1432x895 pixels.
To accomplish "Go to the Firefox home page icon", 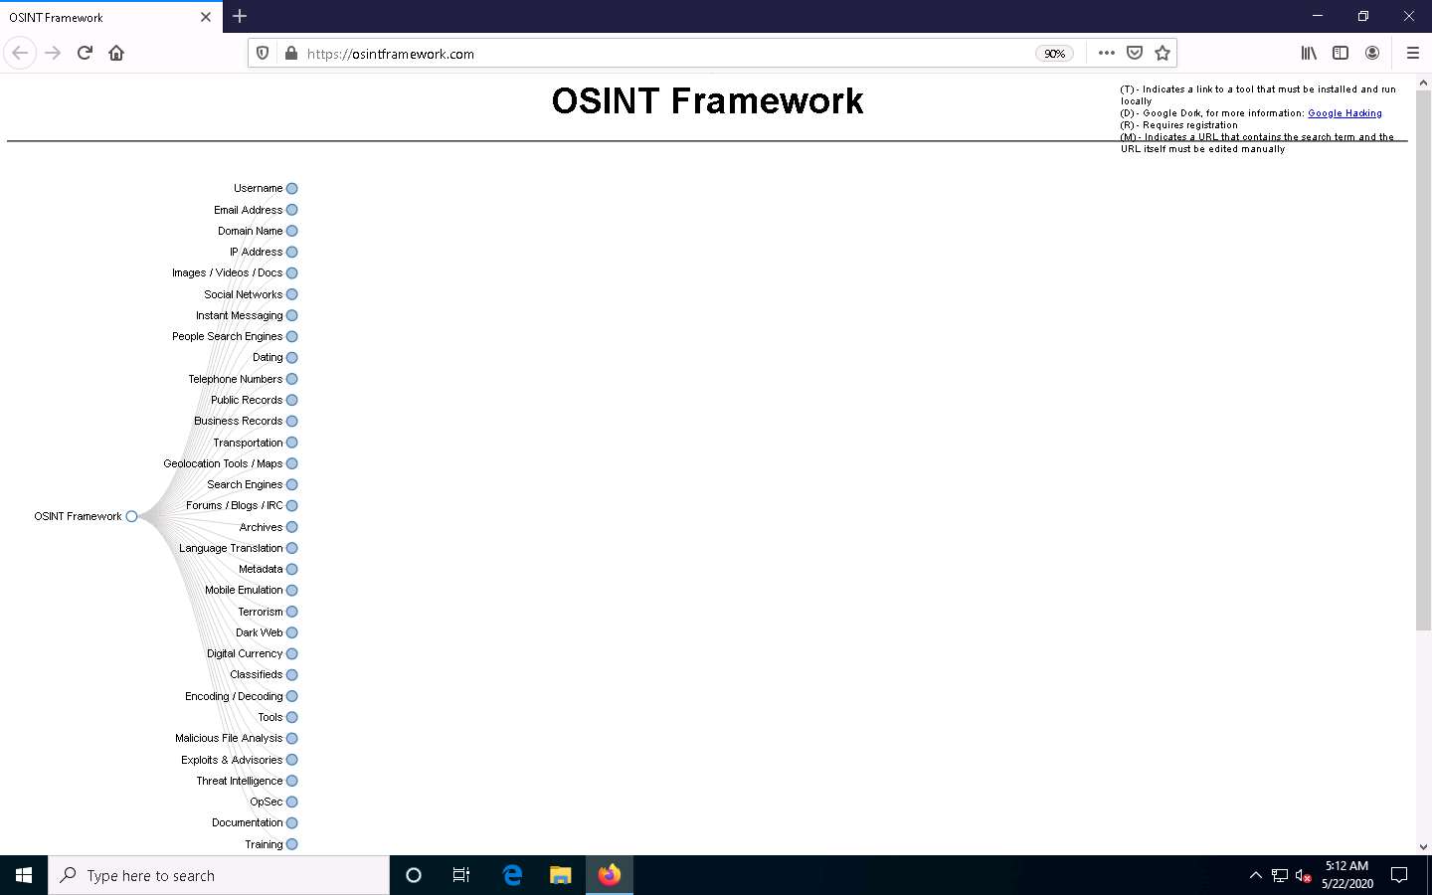I will [x=116, y=53].
